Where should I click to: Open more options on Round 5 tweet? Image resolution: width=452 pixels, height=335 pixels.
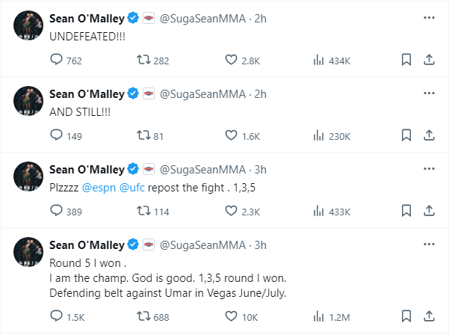tap(429, 245)
